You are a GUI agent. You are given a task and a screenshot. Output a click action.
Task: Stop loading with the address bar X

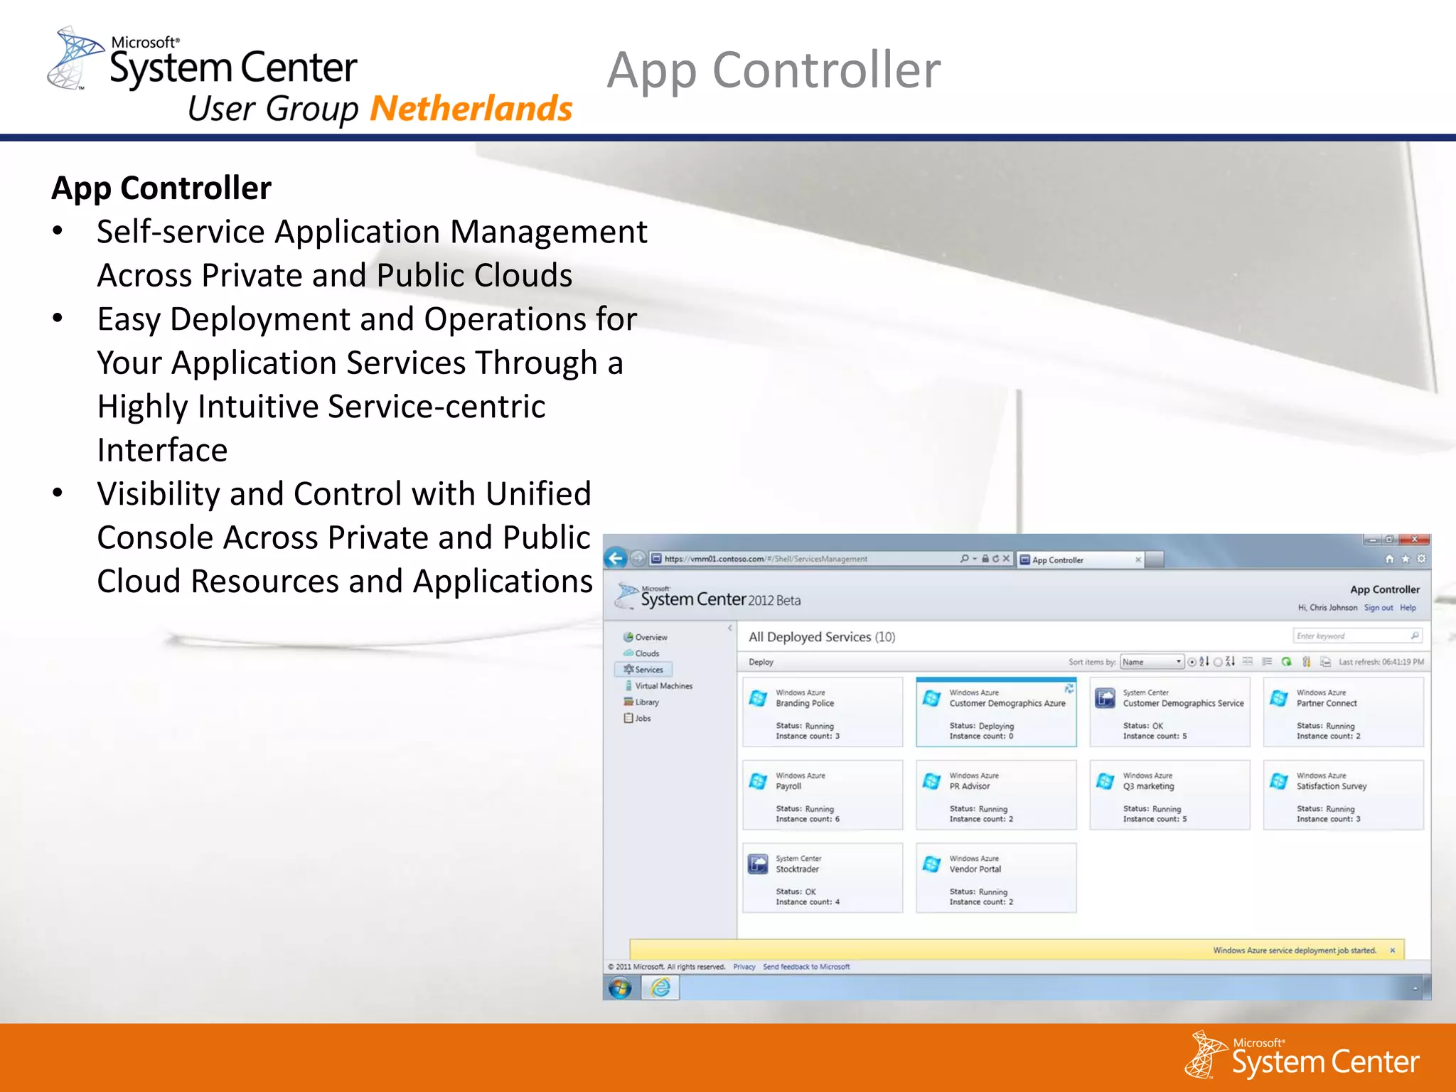1006,559
